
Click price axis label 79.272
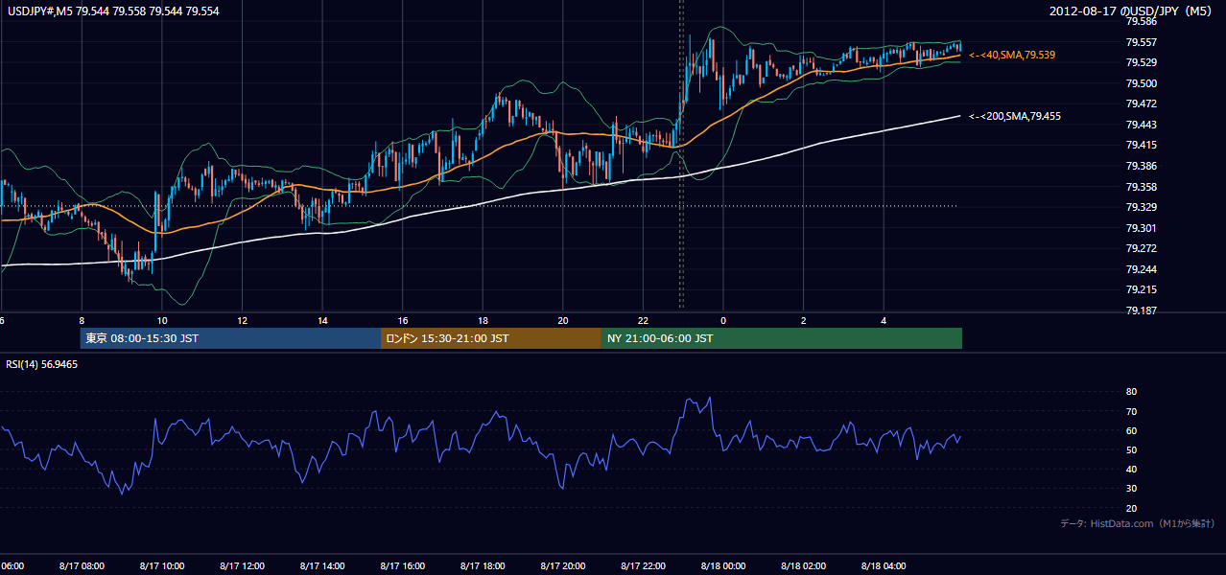pyautogui.click(x=1142, y=248)
